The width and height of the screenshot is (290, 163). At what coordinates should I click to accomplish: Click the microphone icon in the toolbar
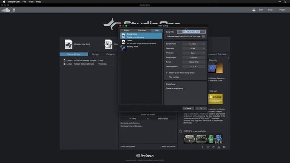tap(14, 10)
